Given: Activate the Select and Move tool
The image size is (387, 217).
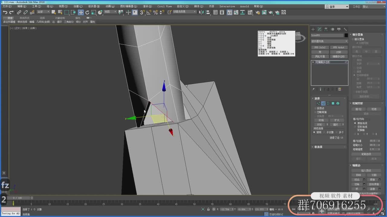Looking at the screenshot, I should tap(81, 12).
